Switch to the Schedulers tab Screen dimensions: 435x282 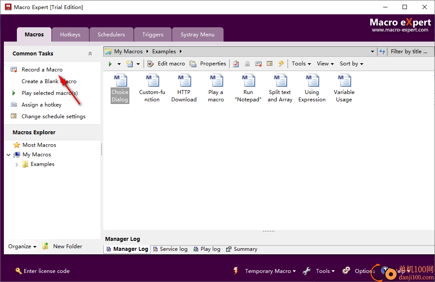(x=111, y=35)
